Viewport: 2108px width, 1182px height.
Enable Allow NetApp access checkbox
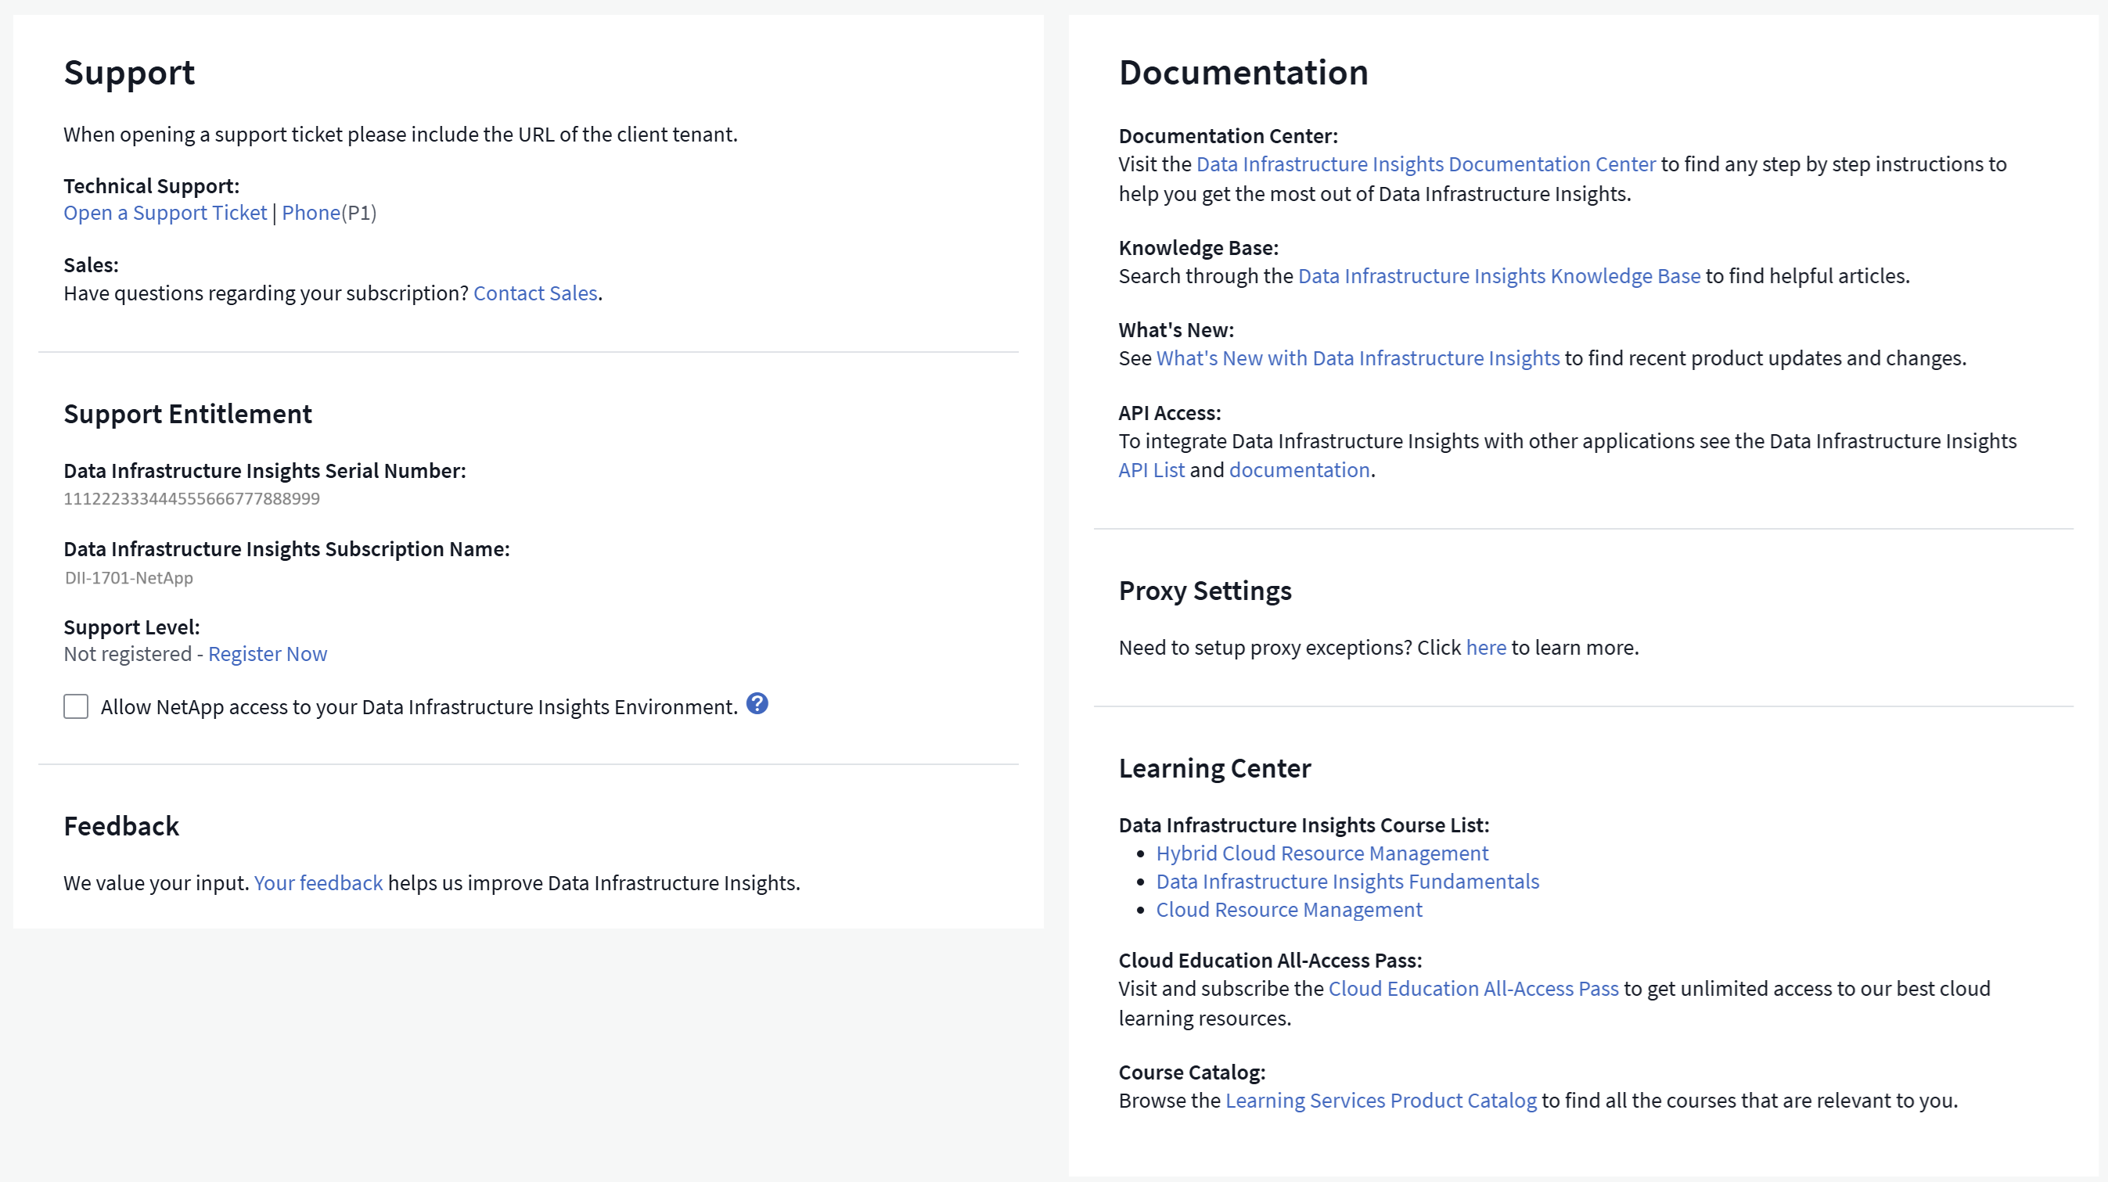tap(76, 706)
